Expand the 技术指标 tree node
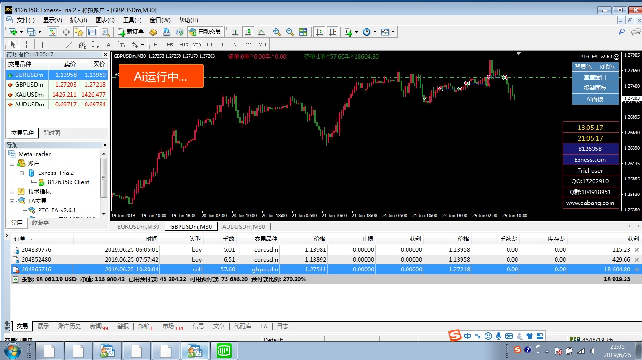Viewport: 642px width, 360px height. coord(12,192)
